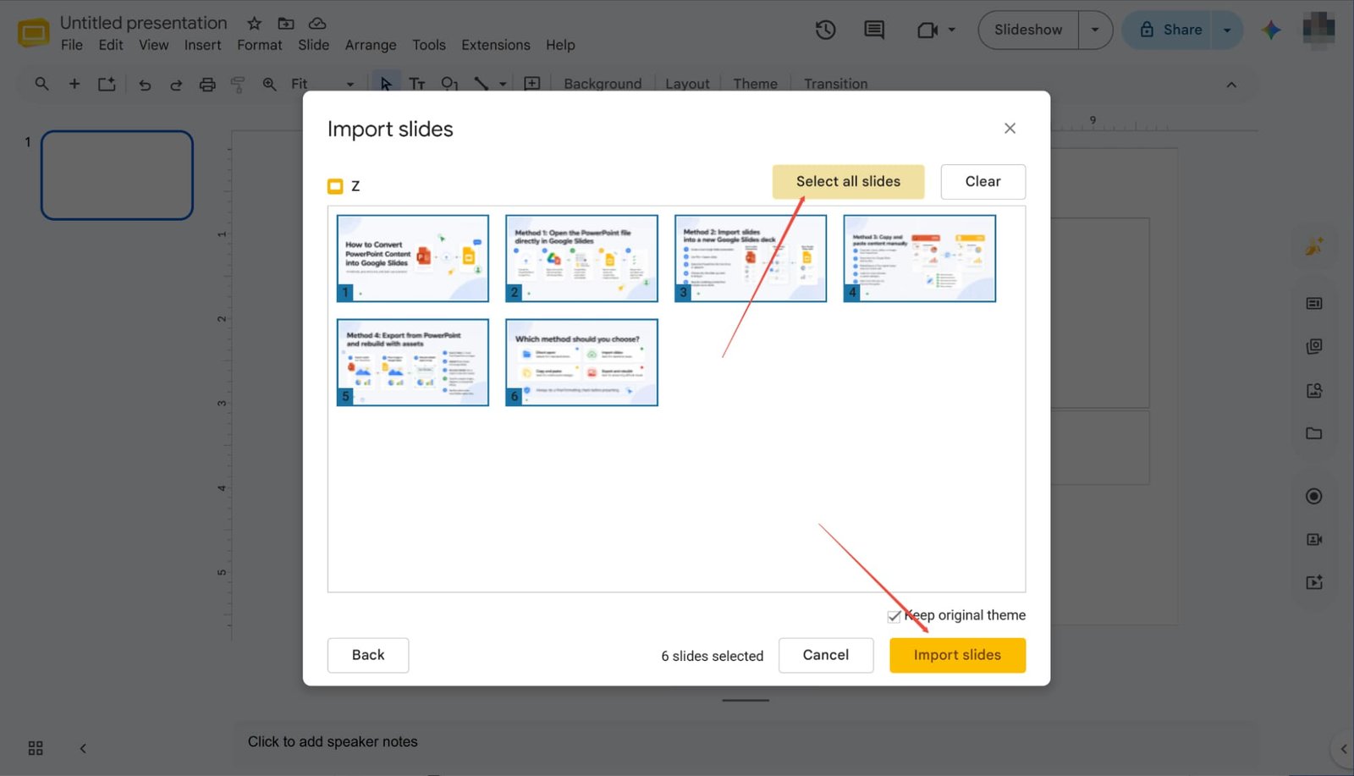Image resolution: width=1354 pixels, height=776 pixels.
Task: Select Which method should you choose slide
Action: pyautogui.click(x=581, y=362)
